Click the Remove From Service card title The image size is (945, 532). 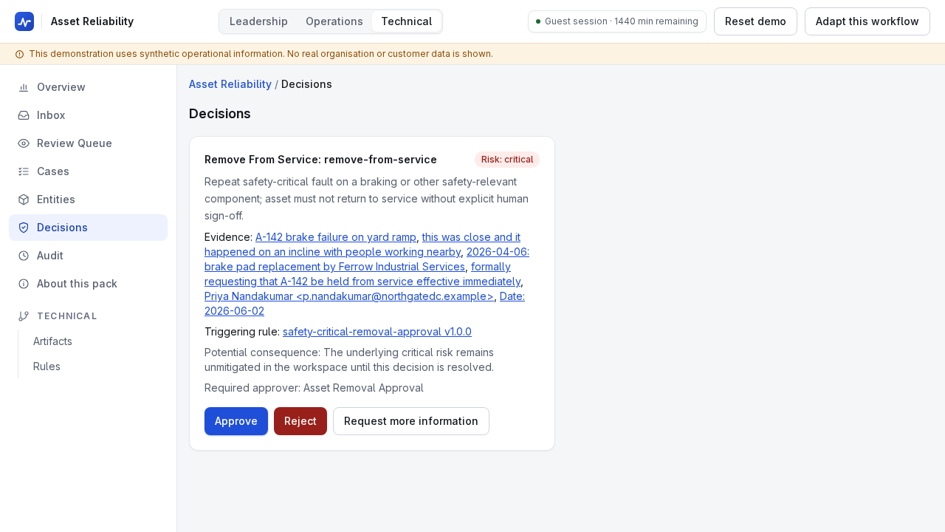320,160
